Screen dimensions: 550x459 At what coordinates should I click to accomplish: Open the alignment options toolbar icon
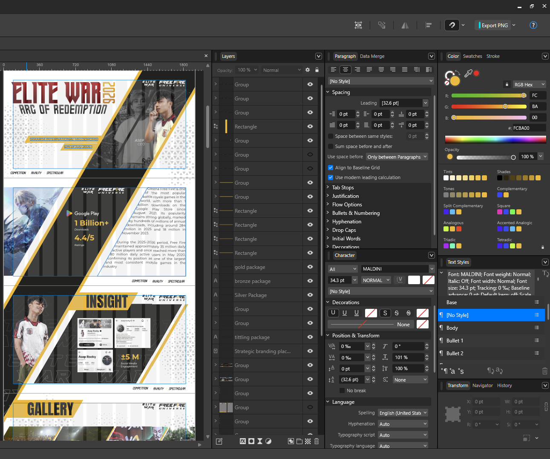[x=429, y=25]
